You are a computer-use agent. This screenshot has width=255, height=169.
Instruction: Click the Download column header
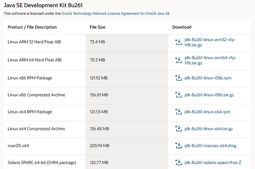[182, 27]
